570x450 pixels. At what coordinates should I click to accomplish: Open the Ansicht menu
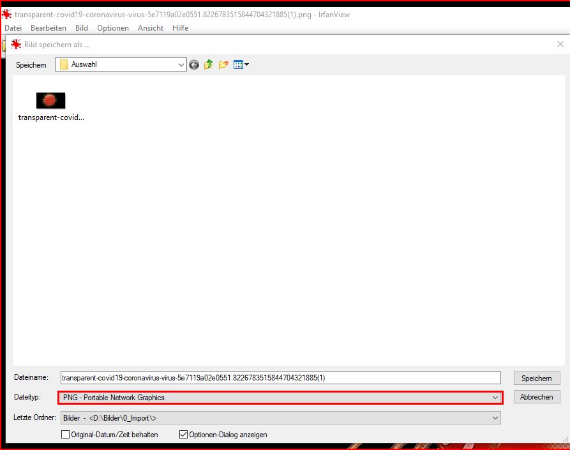point(151,28)
